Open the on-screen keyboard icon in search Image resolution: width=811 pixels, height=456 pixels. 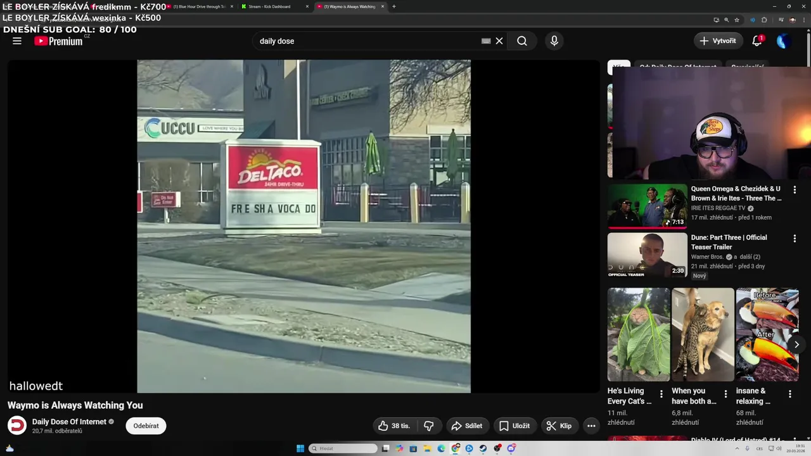(x=486, y=41)
